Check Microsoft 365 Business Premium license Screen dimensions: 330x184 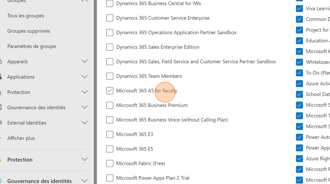pyautogui.click(x=110, y=105)
